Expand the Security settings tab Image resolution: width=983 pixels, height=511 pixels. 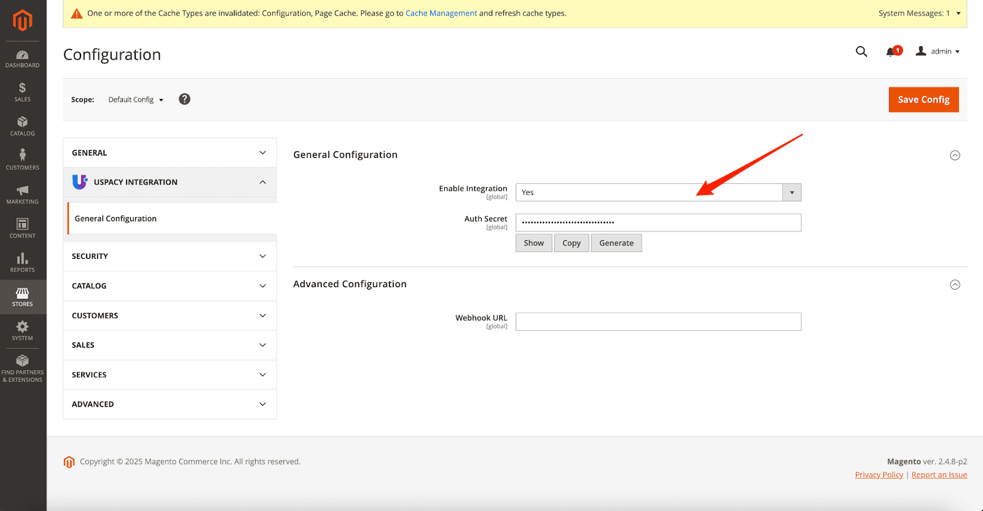[x=170, y=256]
